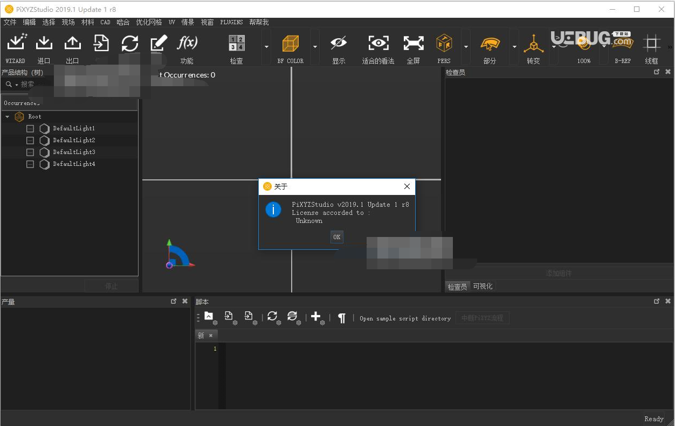Screen dimensions: 675x426
Task: Toggle the pilcrow whitespace icon
Action: coord(341,318)
